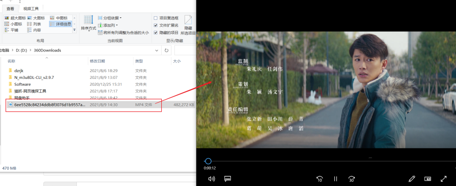Image resolution: width=456 pixels, height=186 pixels.
Task: Open the 分组依据 dropdown
Action: [x=110, y=18]
